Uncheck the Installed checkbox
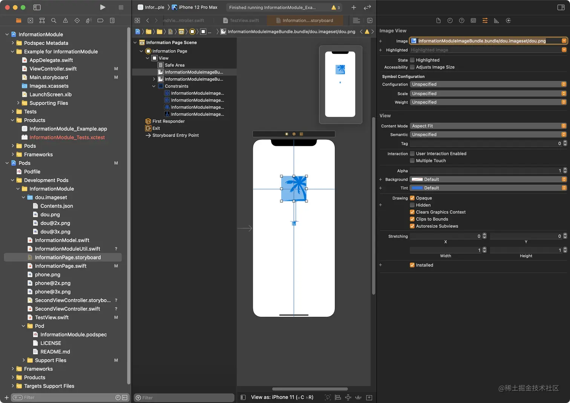Viewport: 570px width, 403px height. (x=412, y=265)
